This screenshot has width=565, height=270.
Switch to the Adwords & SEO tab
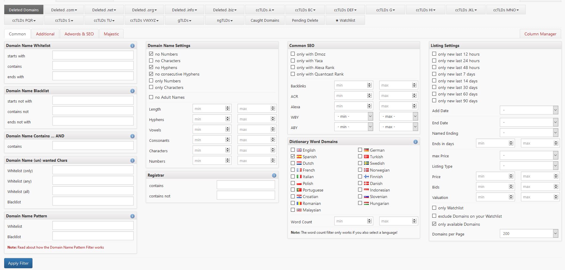79,34
